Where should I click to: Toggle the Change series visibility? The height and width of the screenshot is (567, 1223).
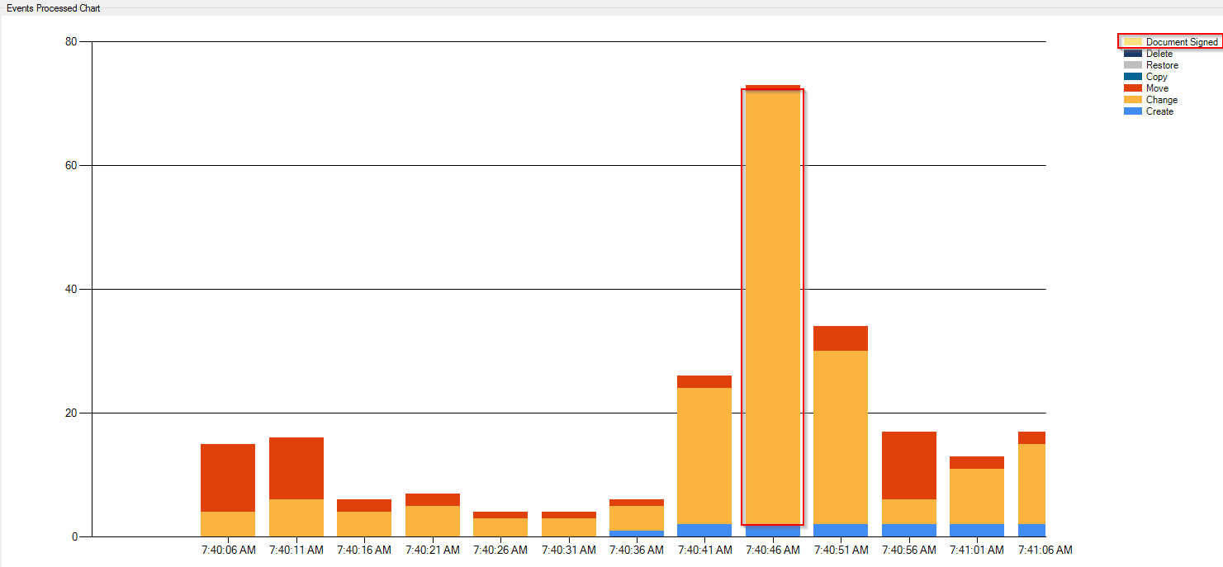point(1160,99)
